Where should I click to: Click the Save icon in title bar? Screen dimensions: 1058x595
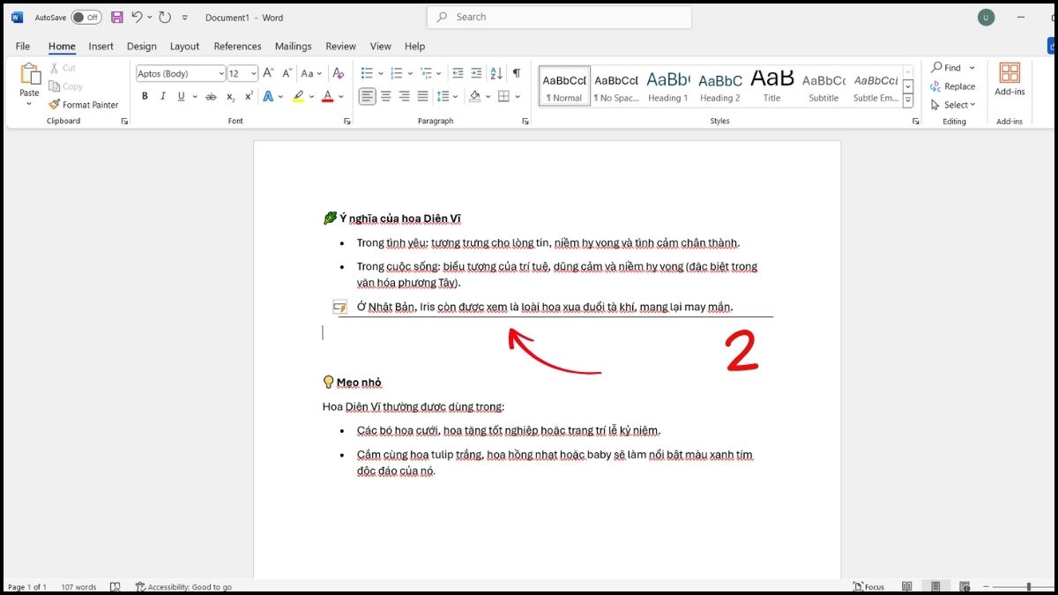click(x=116, y=17)
